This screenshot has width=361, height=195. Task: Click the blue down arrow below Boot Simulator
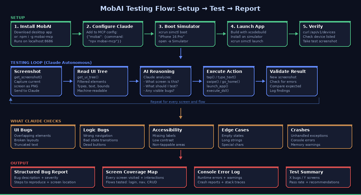coord(180,53)
